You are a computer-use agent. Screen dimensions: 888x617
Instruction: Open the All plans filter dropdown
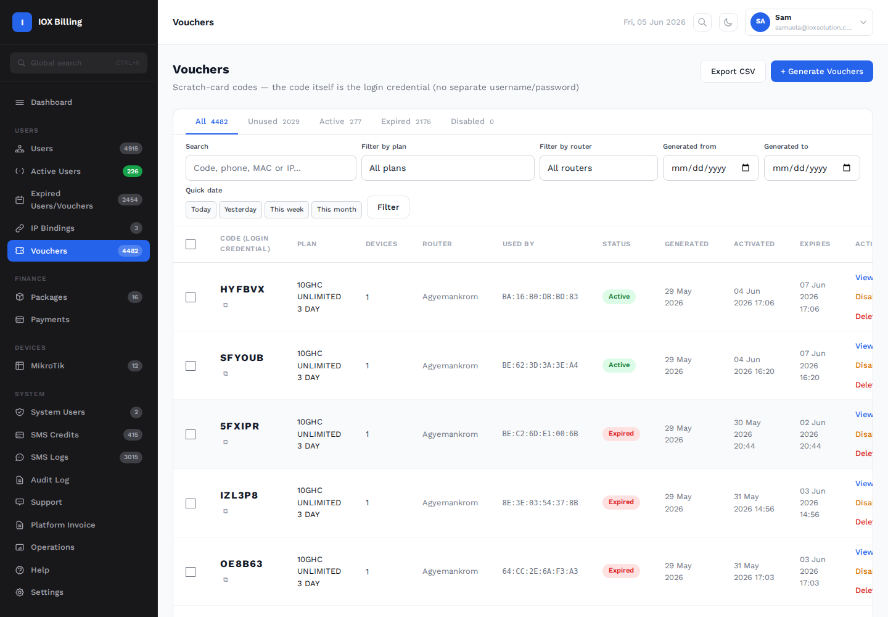tap(448, 168)
